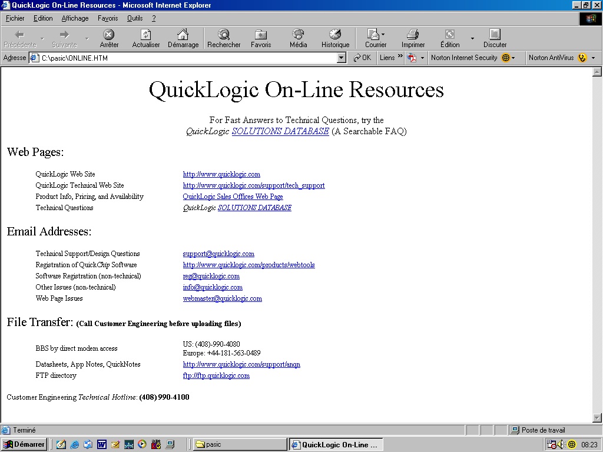Expand the Norton AntiVirus dropdown arrow
603x452 pixels.
593,58
